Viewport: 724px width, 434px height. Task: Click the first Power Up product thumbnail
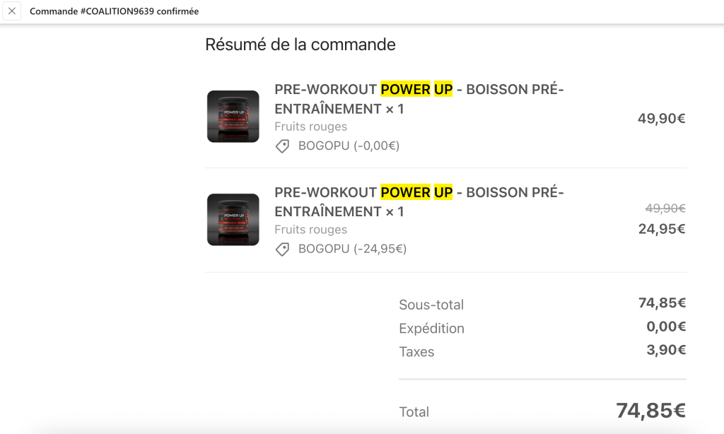tap(233, 117)
